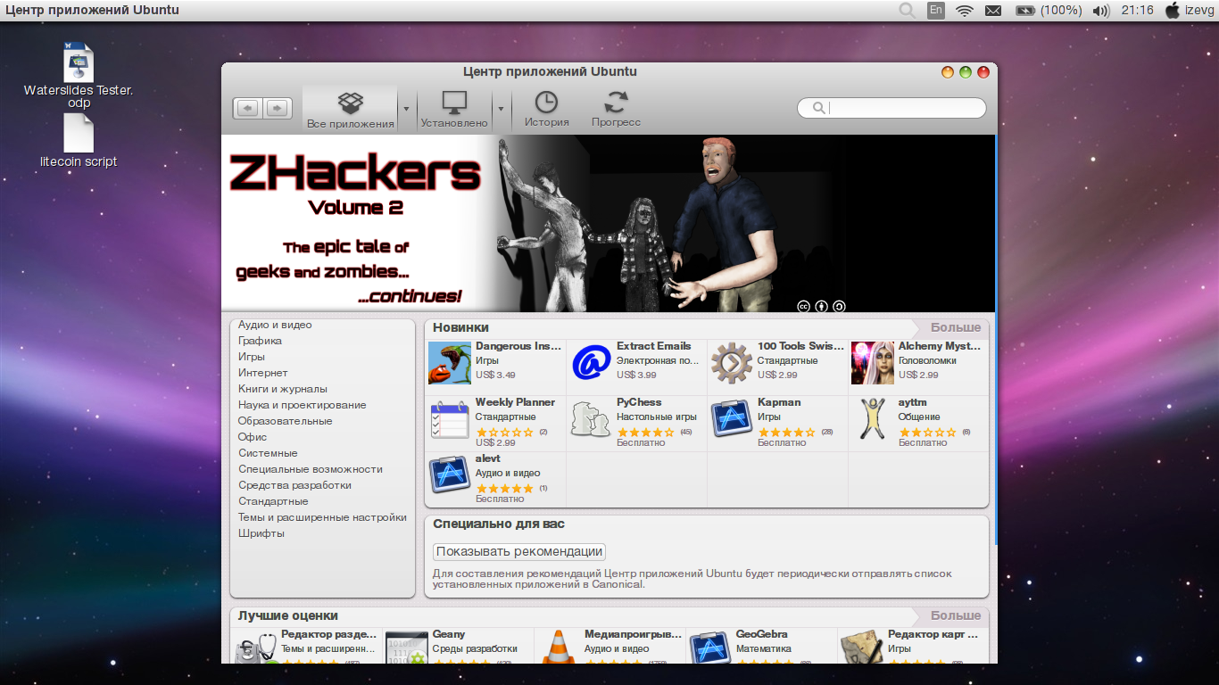
Task: Select the Средства разработки category
Action: [294, 485]
